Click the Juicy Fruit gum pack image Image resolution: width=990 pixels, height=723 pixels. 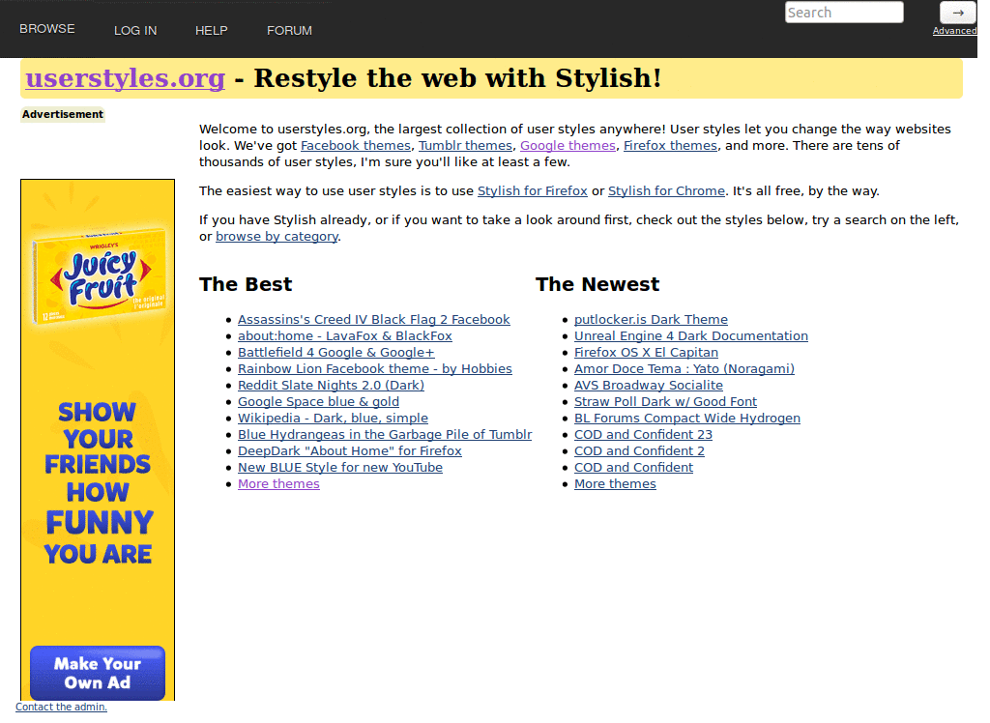pyautogui.click(x=100, y=278)
